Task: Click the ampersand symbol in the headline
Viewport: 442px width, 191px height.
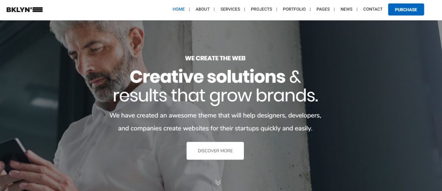Action: pyautogui.click(x=295, y=77)
